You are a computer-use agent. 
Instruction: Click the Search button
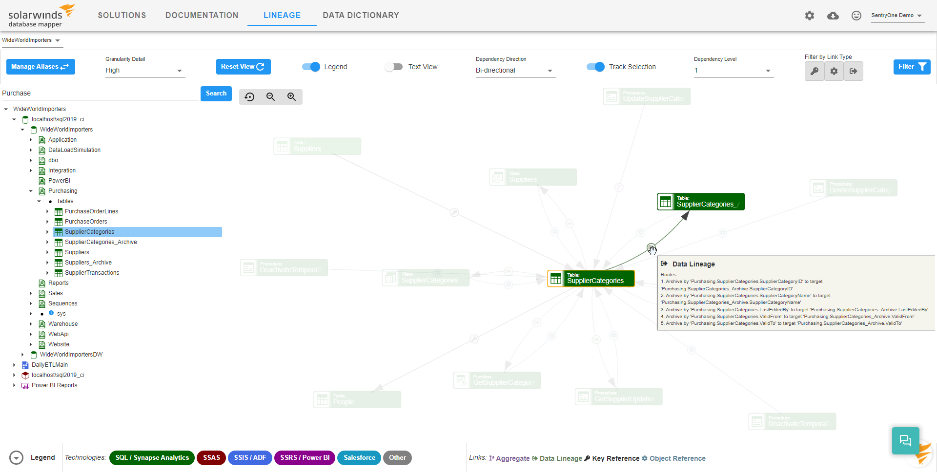[216, 94]
